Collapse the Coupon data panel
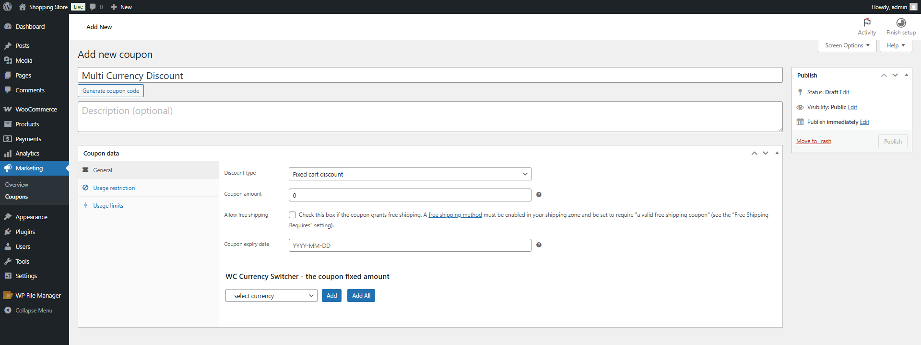The image size is (921, 345). [x=777, y=153]
